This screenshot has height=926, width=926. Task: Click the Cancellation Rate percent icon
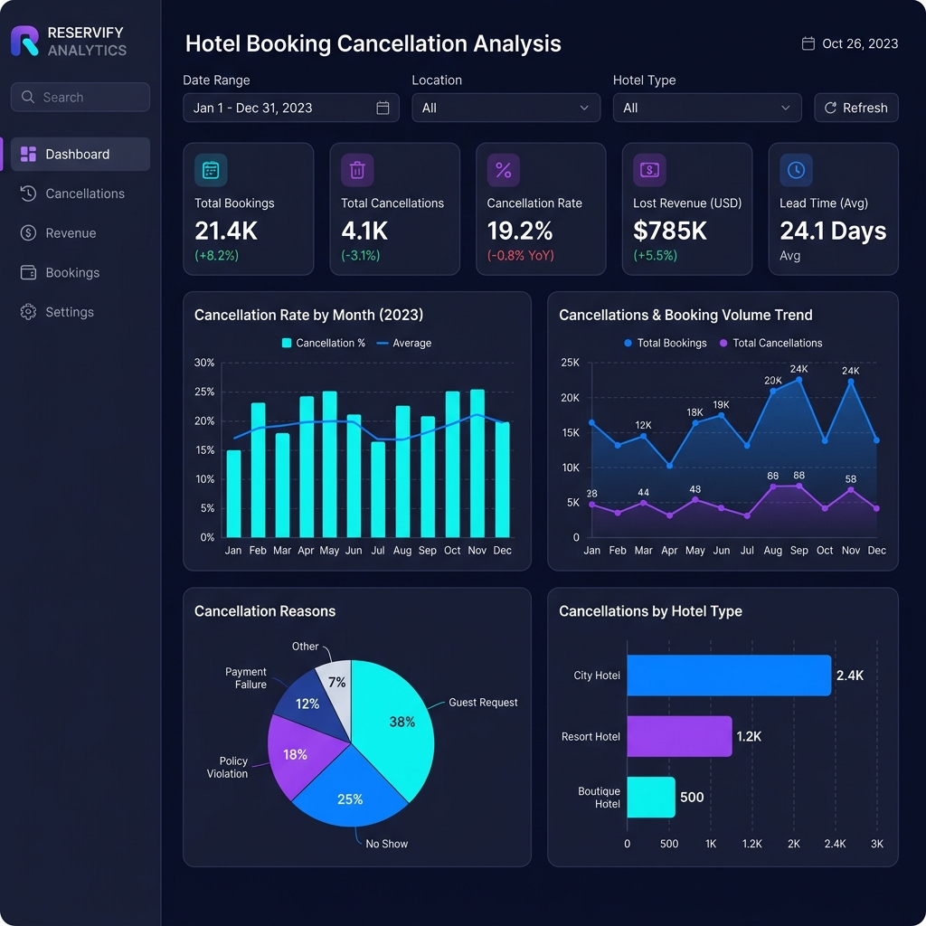pos(503,170)
